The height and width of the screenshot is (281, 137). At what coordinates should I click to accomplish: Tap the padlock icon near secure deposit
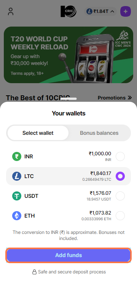click(34, 272)
